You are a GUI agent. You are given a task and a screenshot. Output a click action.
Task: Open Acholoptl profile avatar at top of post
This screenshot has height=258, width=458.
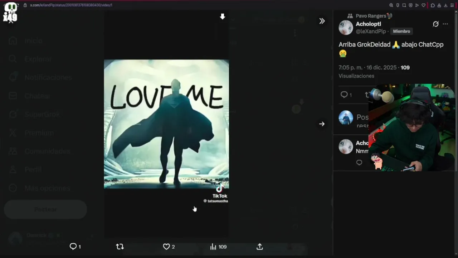tap(346, 28)
